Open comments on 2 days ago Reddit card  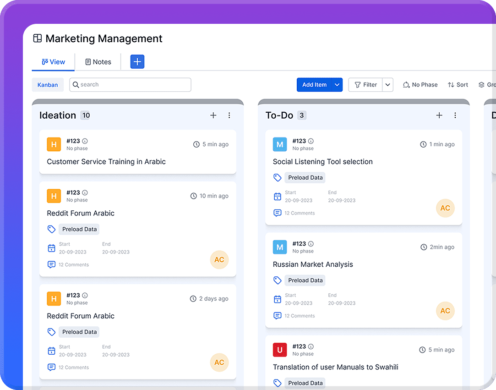[68, 367]
